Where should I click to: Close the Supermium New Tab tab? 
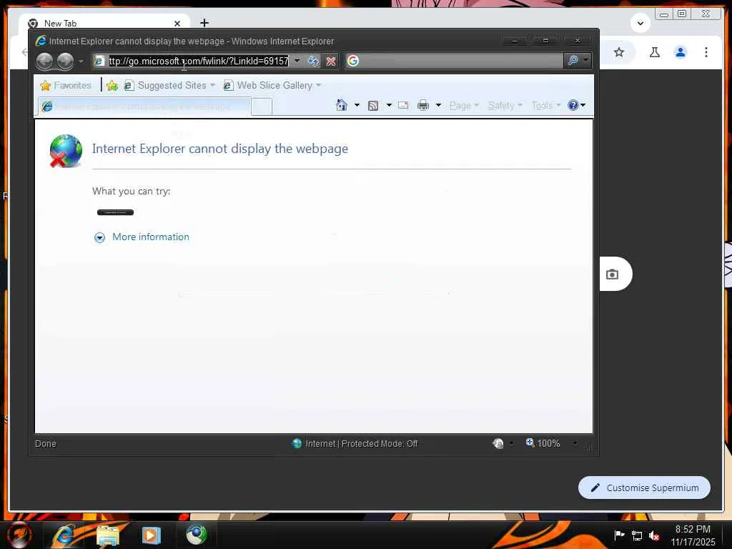pos(177,24)
